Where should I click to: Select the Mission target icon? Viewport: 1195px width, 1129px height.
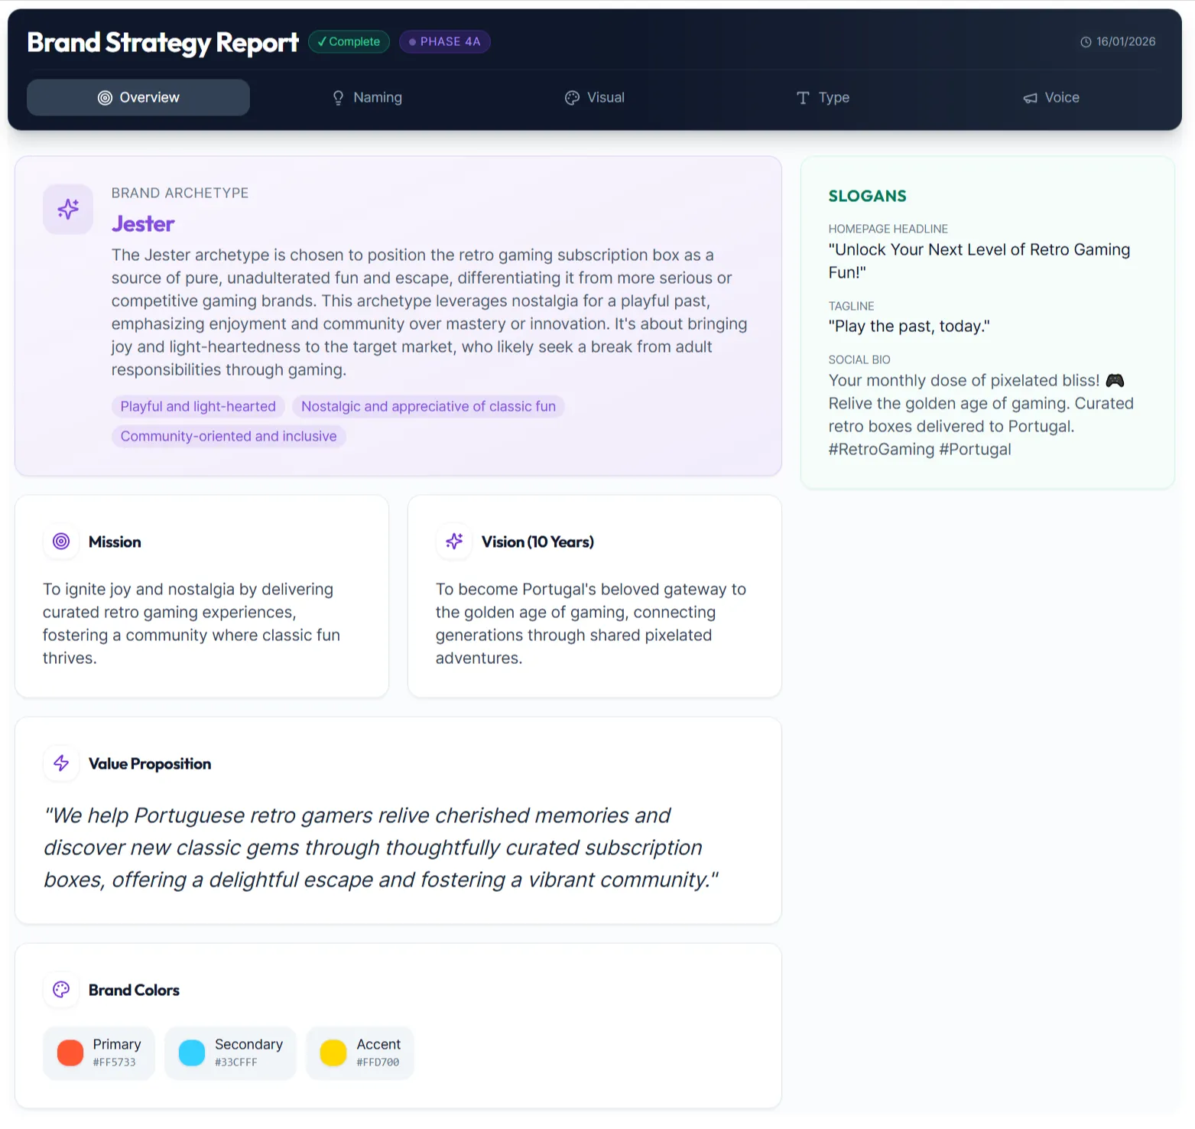61,542
